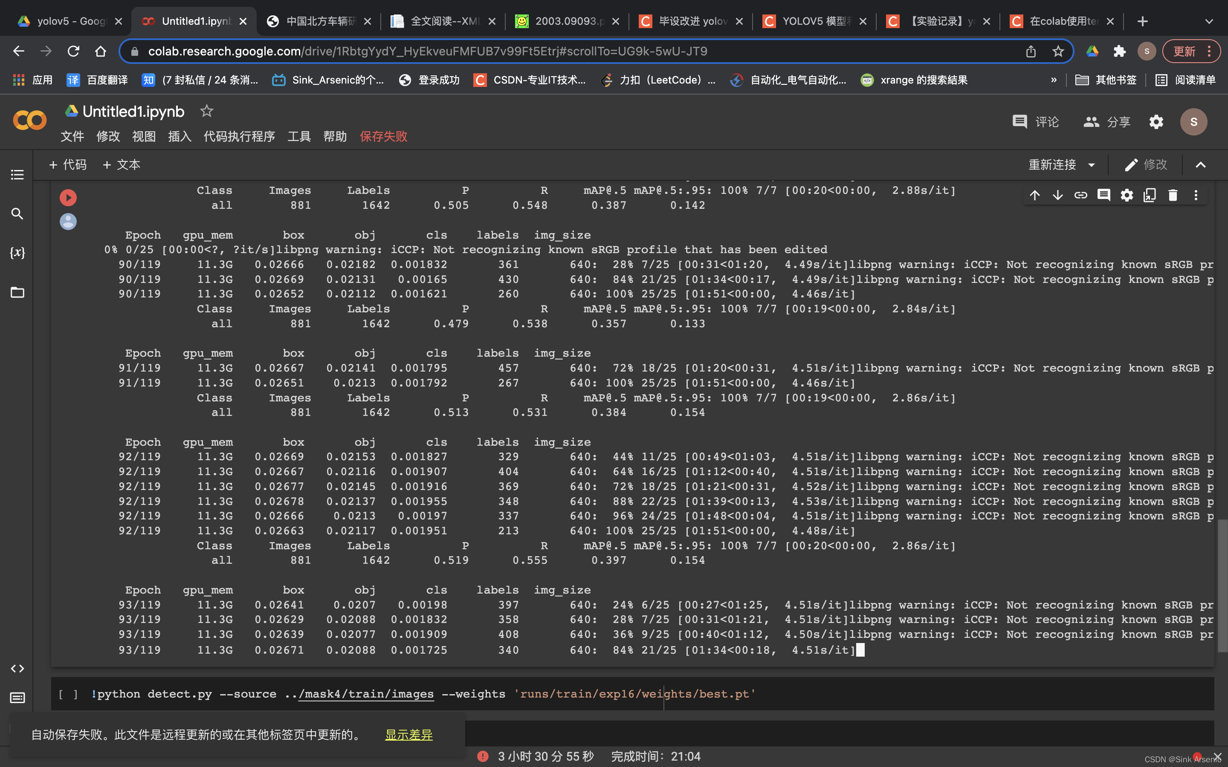Move cell down with arrow icon
Screen dimensions: 1228x767
pos(1057,195)
